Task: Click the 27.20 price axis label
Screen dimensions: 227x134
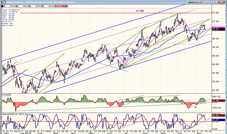Action: 215,13
